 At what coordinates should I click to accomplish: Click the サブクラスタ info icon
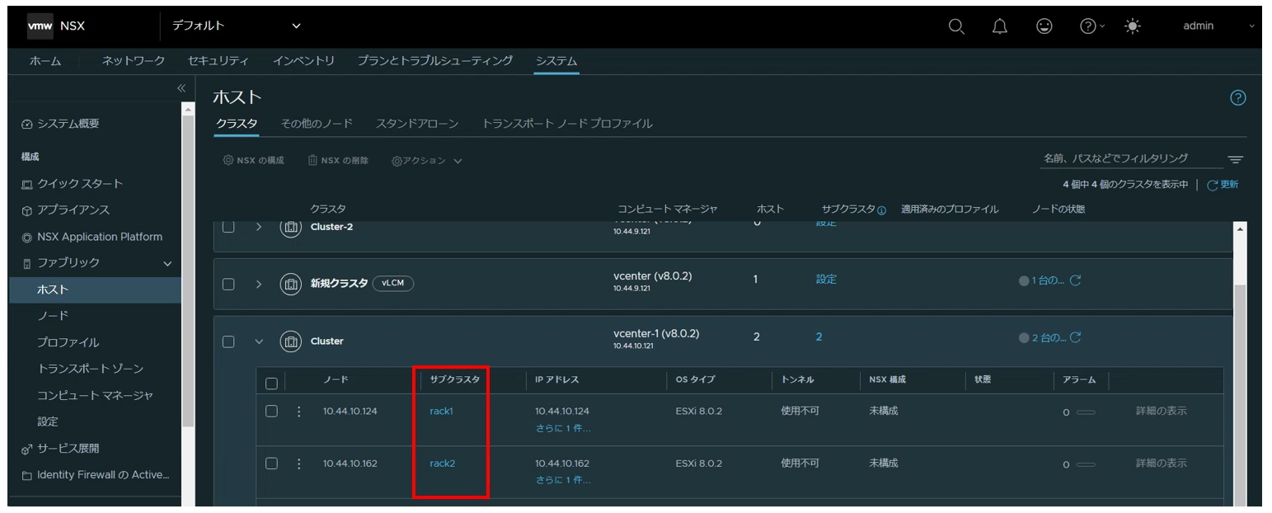[881, 209]
